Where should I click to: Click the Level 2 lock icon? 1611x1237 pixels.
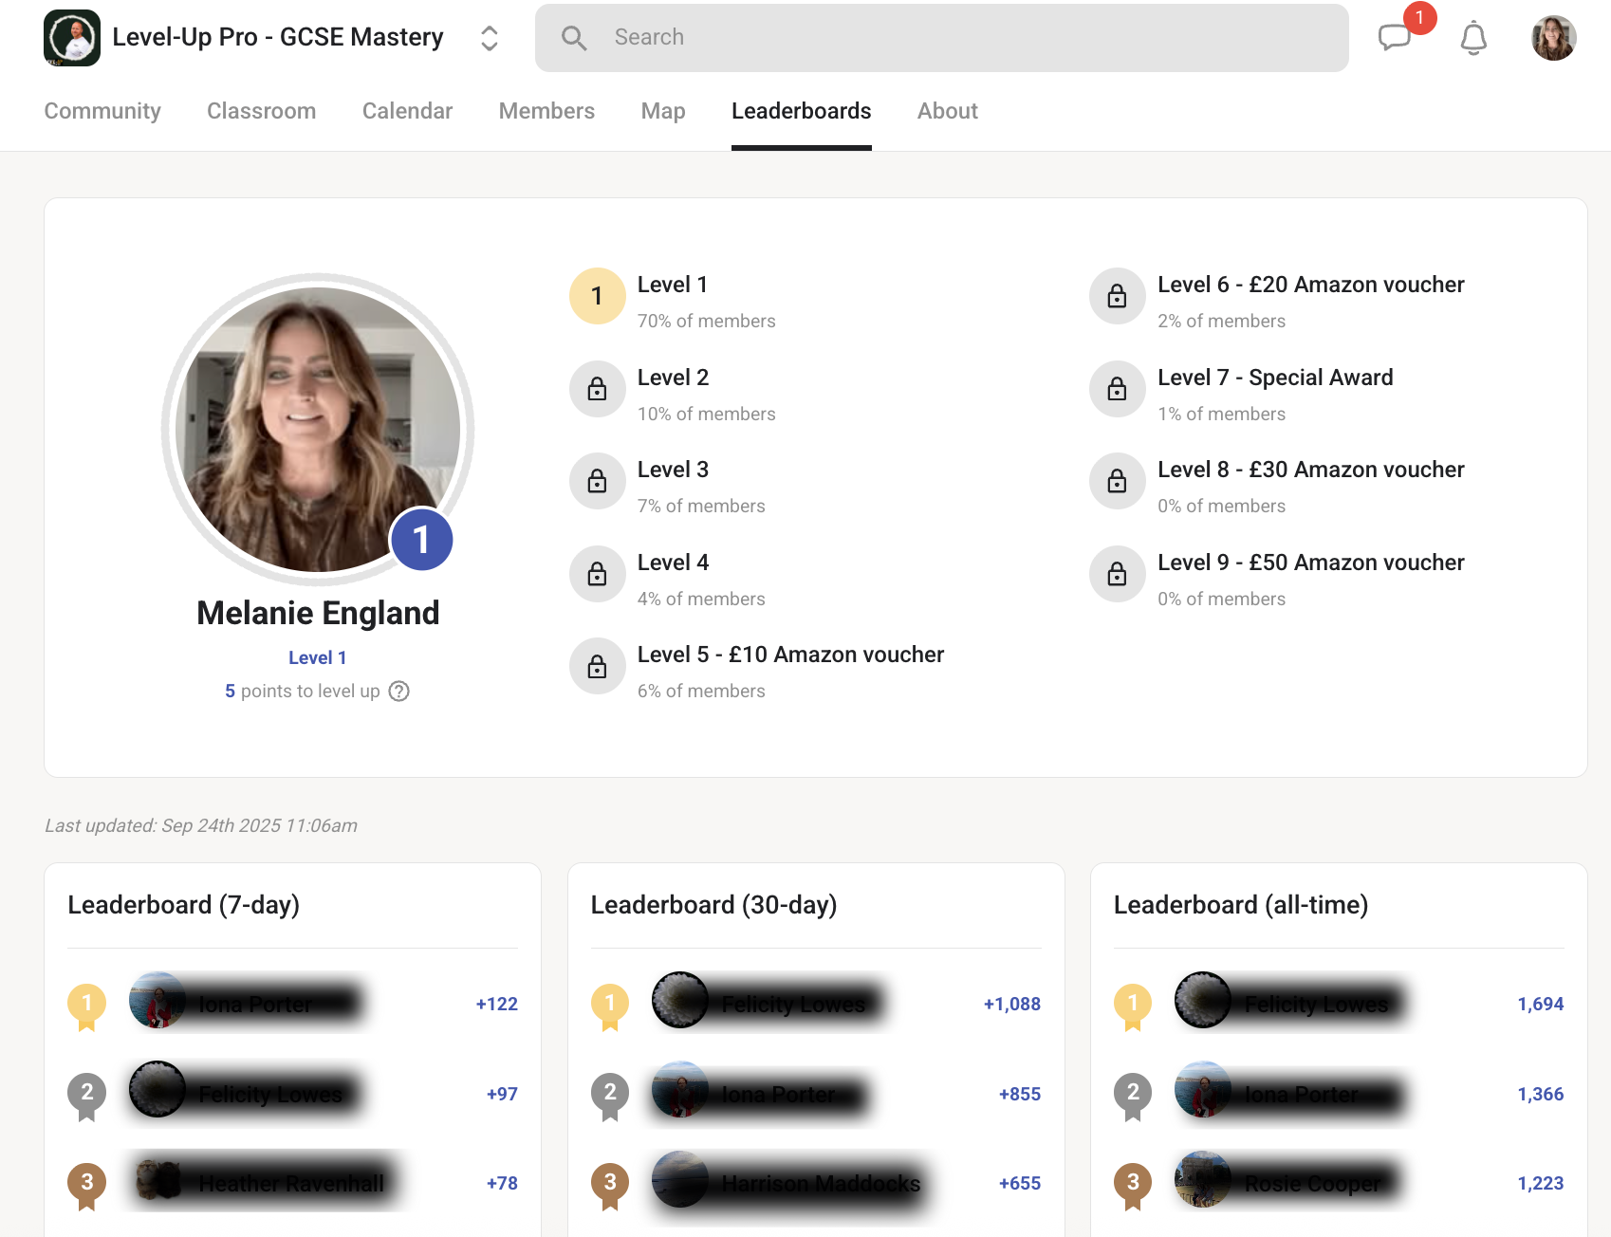pos(597,389)
